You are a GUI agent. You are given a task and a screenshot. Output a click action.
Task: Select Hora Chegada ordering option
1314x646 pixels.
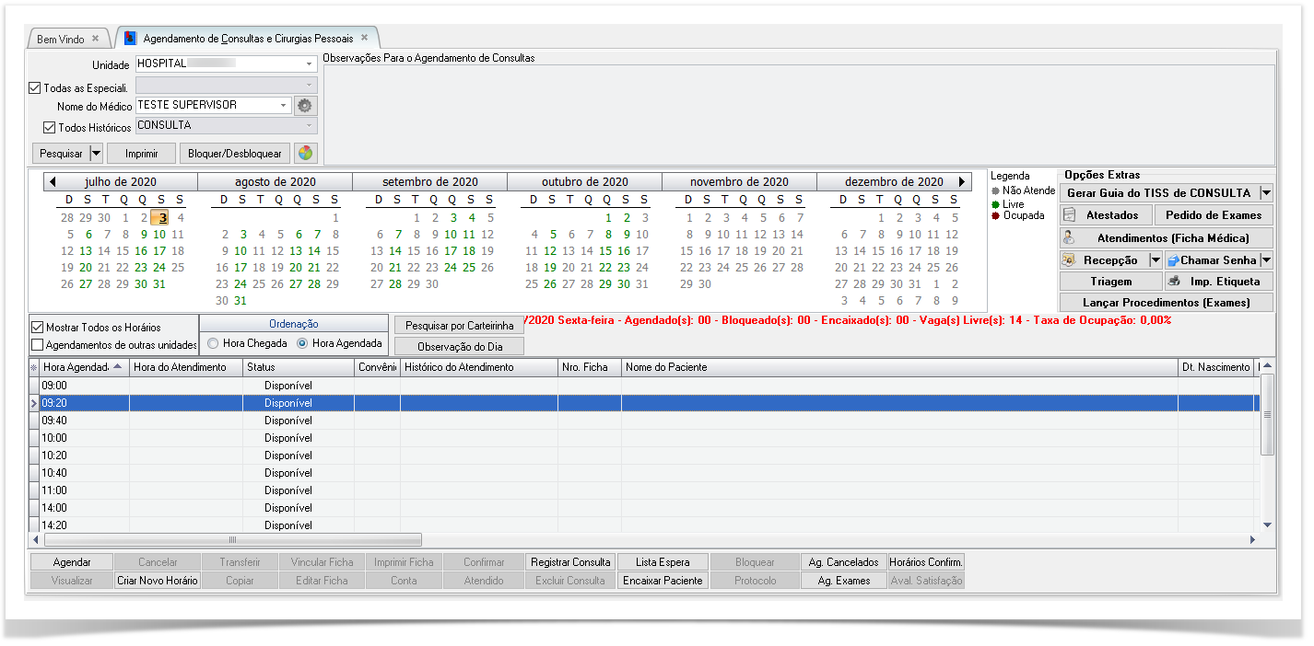point(214,343)
